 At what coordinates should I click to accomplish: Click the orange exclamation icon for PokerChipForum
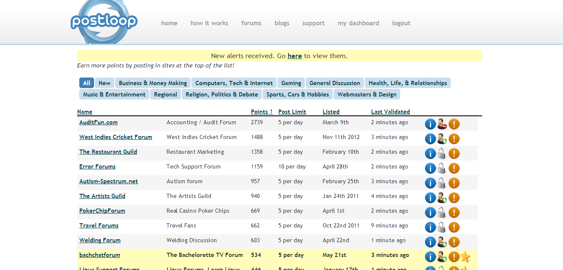(454, 213)
